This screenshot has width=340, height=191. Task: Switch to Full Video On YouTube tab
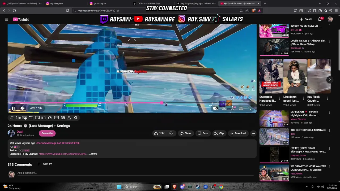pos(22,3)
